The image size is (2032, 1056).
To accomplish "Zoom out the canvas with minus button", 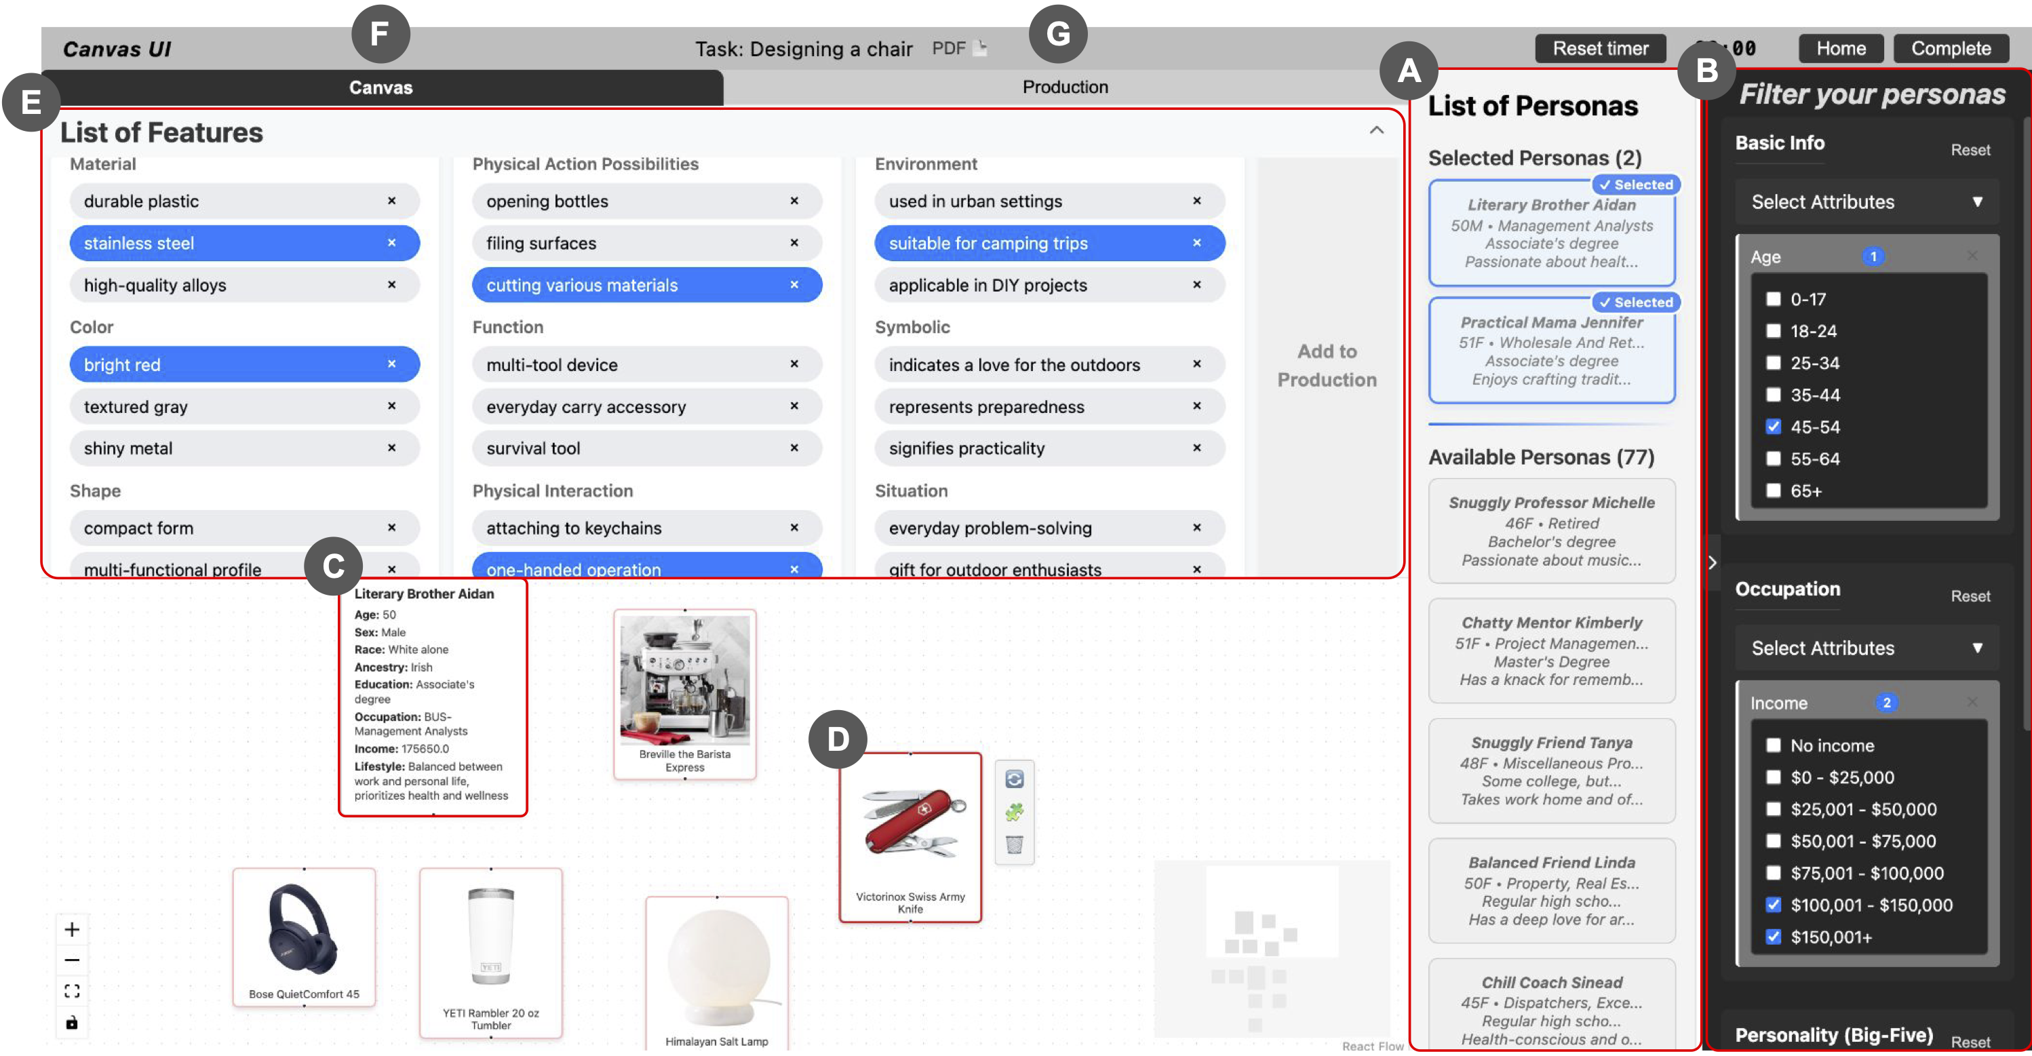I will 72,960.
